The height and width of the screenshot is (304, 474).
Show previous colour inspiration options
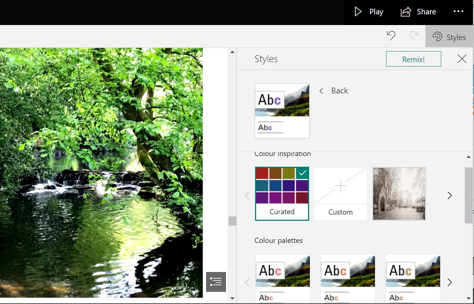point(247,195)
